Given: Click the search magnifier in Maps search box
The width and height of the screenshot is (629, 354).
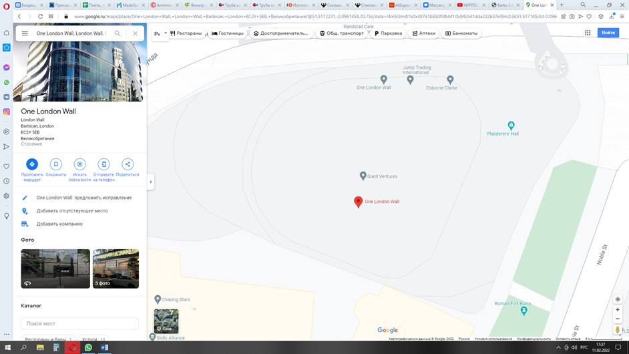Looking at the screenshot, I should [x=118, y=33].
